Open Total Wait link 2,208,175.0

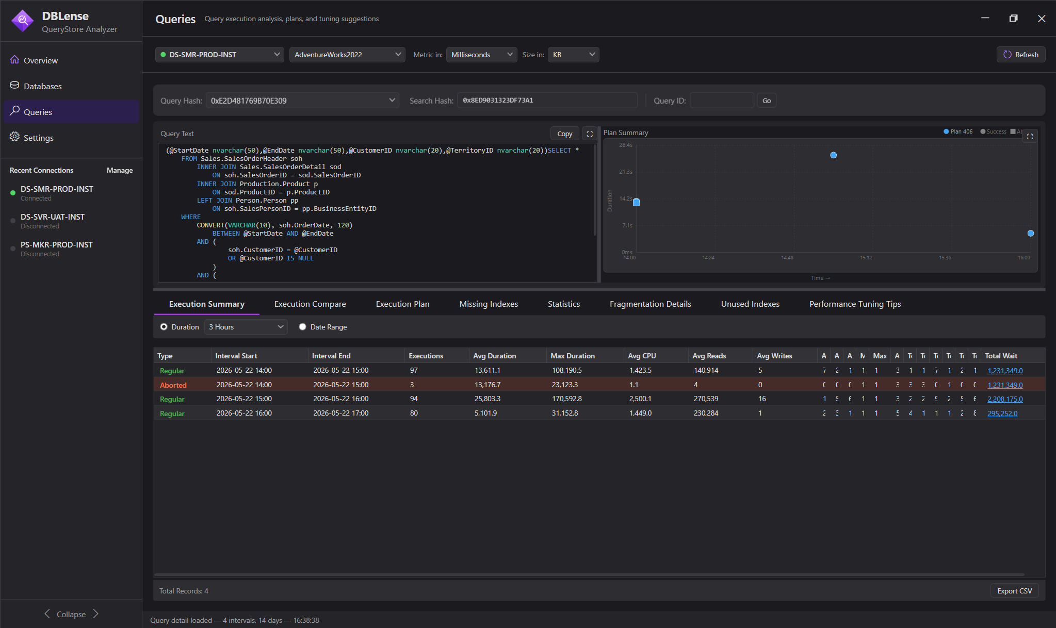1005,399
